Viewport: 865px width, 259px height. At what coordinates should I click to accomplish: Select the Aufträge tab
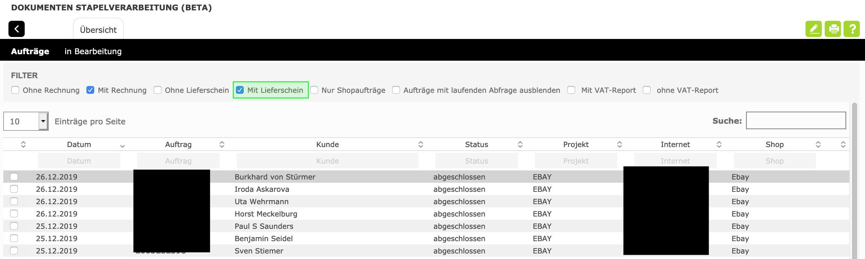[x=30, y=51]
